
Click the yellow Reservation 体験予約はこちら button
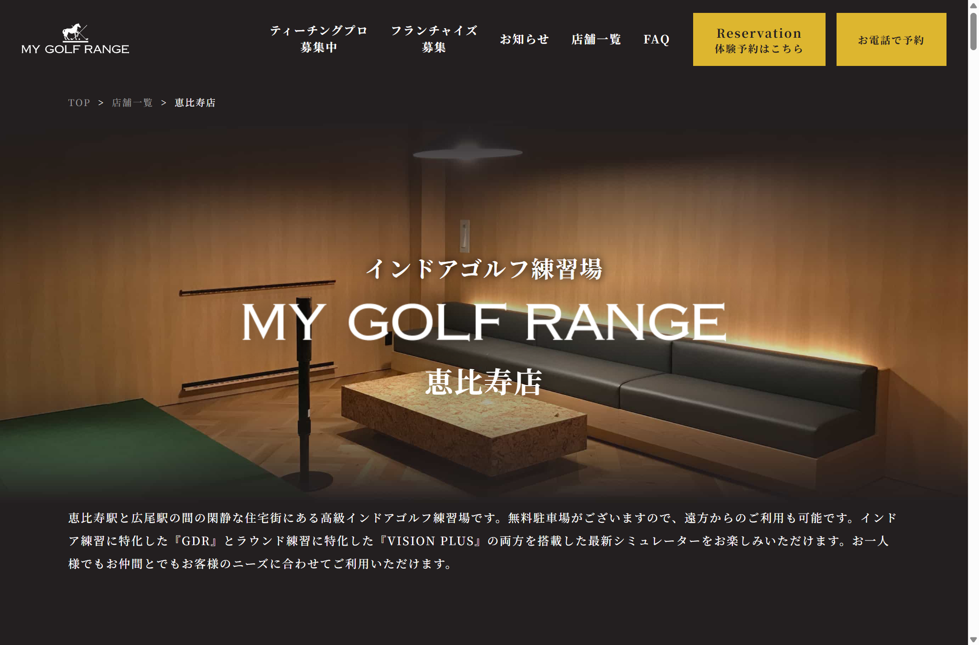tap(759, 40)
